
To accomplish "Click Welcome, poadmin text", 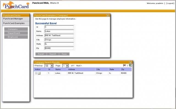I will click(155, 3).
